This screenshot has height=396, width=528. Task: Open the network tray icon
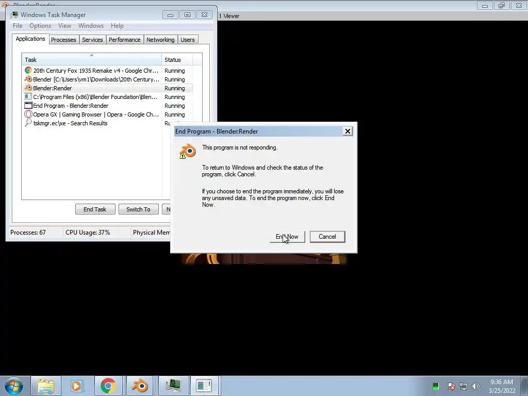pyautogui.click(x=464, y=386)
